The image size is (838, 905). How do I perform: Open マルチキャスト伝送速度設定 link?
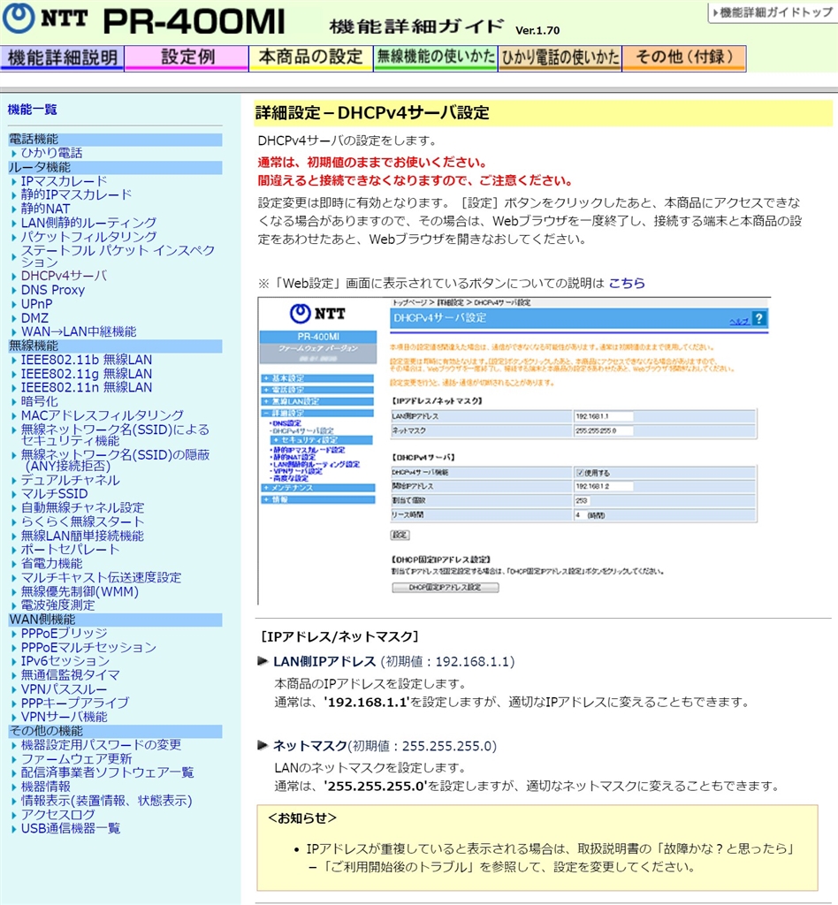click(x=101, y=577)
